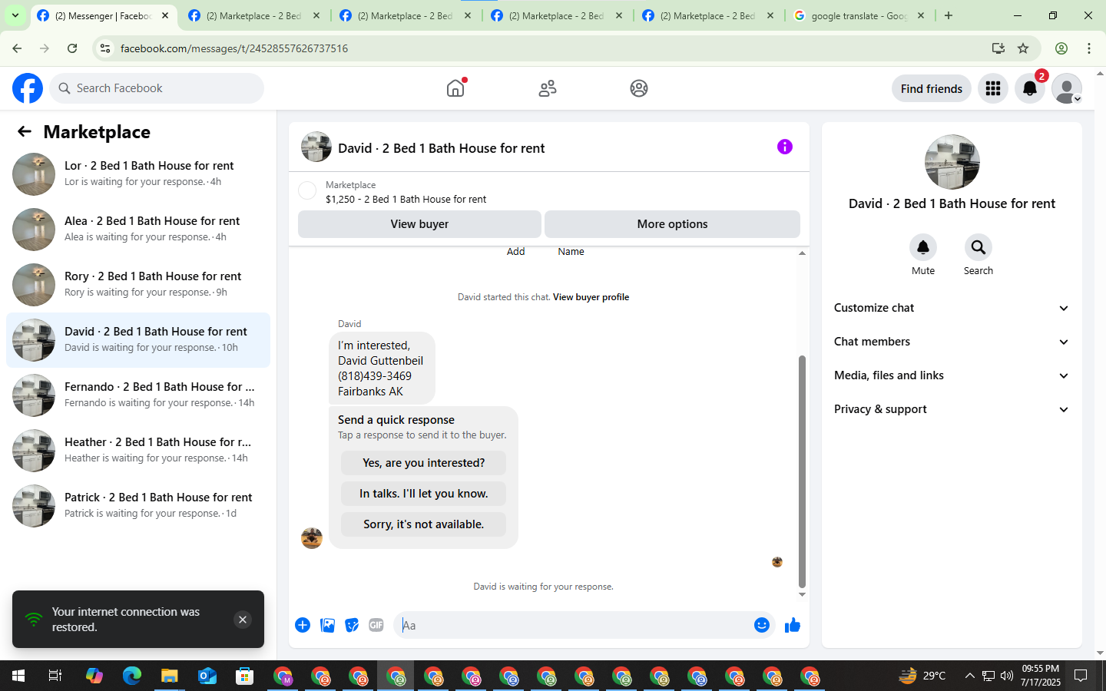This screenshot has height=691, width=1106.
Task: Open the notifications bell with badge 2
Action: pos(1030,88)
